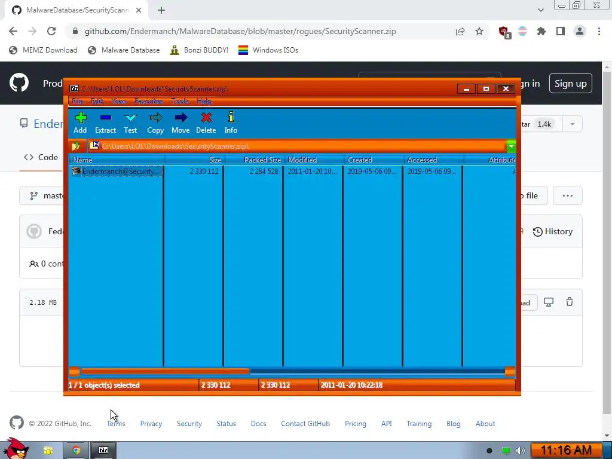Toggle the Chrome side panel icon
Viewport: 612px width, 459px height.
point(561,31)
